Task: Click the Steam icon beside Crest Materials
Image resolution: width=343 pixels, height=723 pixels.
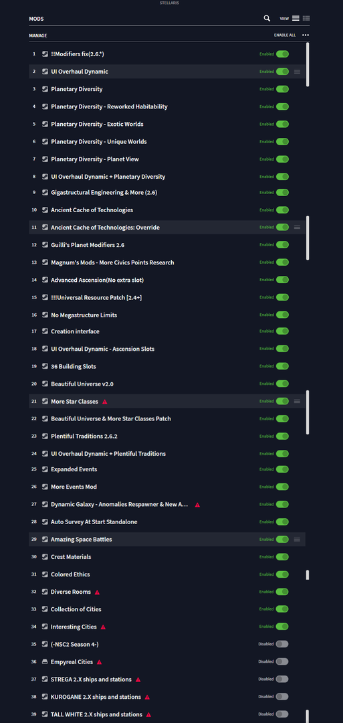Action: pos(45,557)
